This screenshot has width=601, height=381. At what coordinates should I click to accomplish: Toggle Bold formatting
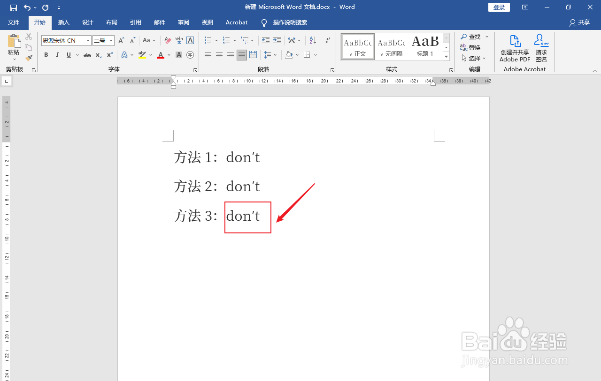[46, 55]
